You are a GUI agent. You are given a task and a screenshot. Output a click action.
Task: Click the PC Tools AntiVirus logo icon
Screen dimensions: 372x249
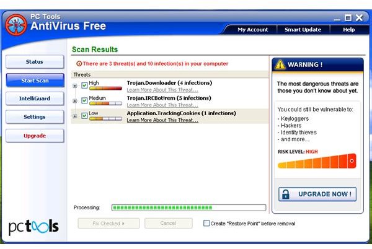[x=16, y=25]
